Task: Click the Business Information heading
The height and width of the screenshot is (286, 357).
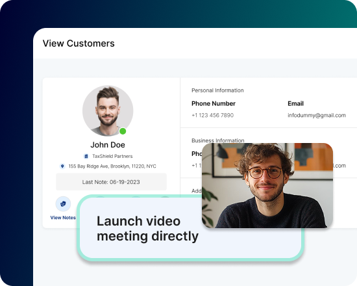Action: 218,140
